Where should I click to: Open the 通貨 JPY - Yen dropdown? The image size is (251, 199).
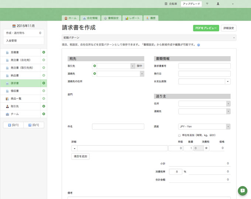click(204, 127)
